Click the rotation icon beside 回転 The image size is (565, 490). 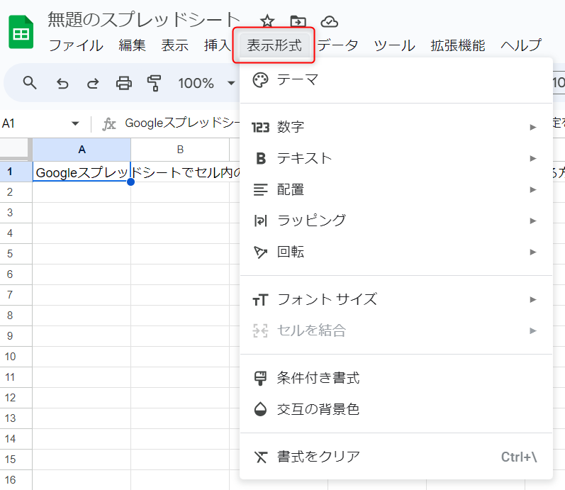pyautogui.click(x=260, y=252)
